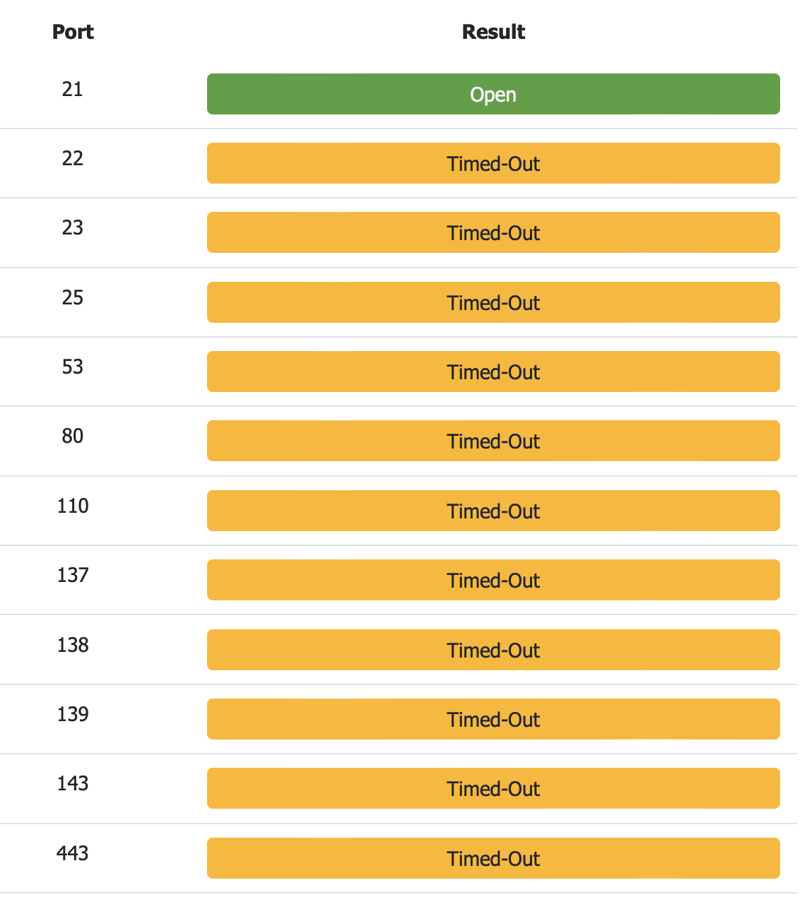This screenshot has height=897, width=807.
Task: Click port number 143 in the table
Action: coord(72,783)
